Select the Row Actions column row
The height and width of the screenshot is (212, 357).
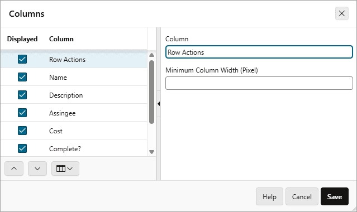tap(74, 59)
